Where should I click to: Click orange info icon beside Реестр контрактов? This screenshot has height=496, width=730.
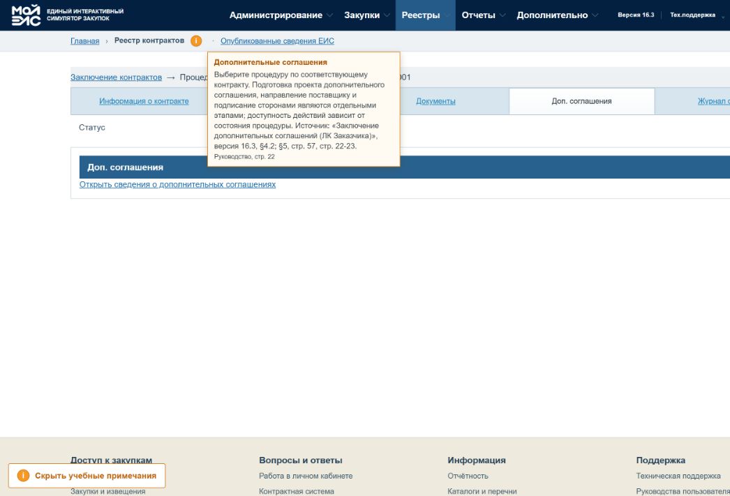coord(196,41)
